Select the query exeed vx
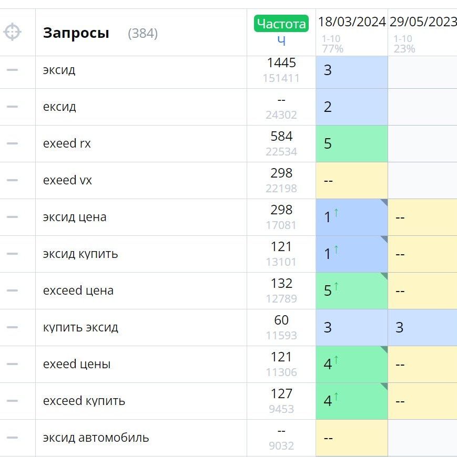The width and height of the screenshot is (457, 457). click(67, 180)
